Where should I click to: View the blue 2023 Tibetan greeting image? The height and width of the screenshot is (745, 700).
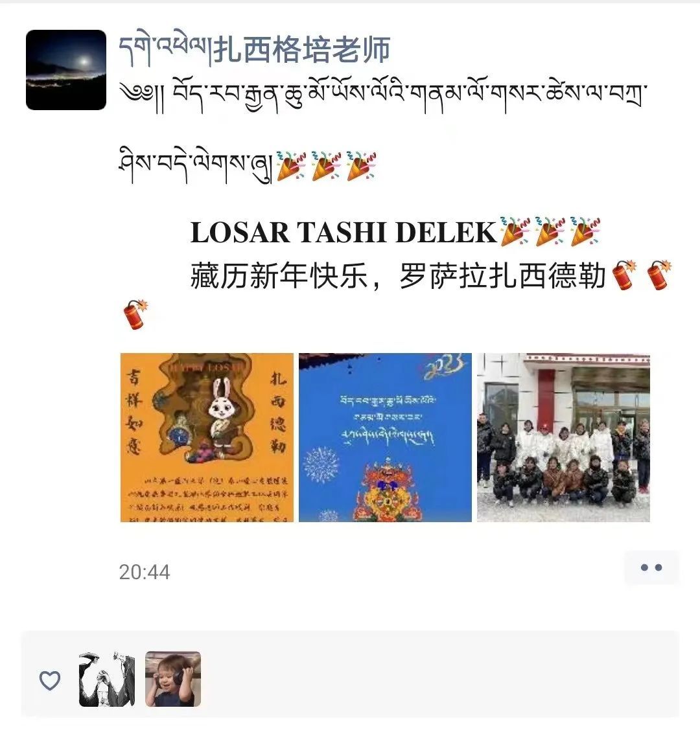point(386,437)
